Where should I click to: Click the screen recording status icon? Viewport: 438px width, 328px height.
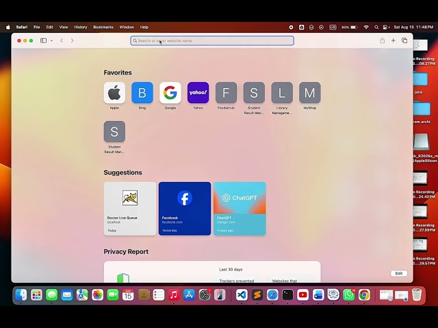pyautogui.click(x=291, y=27)
